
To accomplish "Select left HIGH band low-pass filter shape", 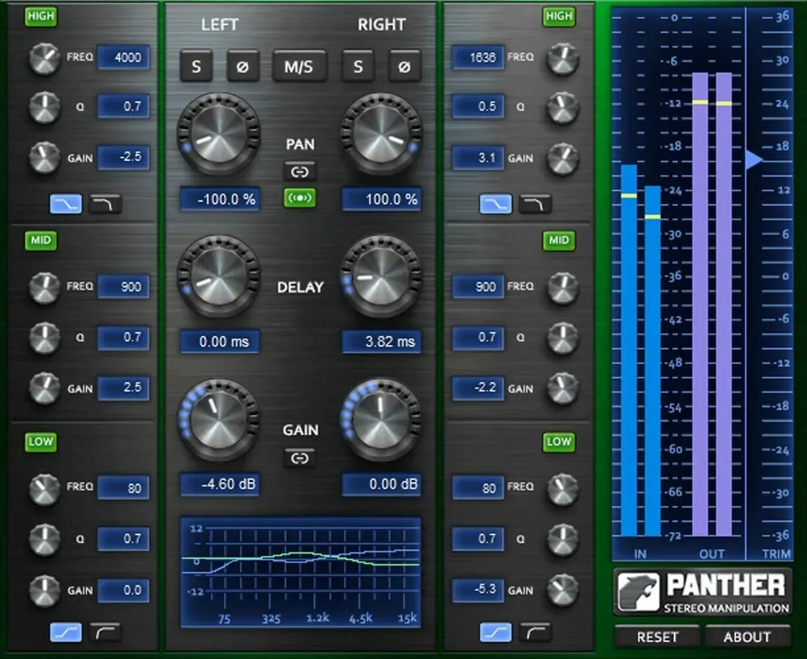I will [105, 204].
